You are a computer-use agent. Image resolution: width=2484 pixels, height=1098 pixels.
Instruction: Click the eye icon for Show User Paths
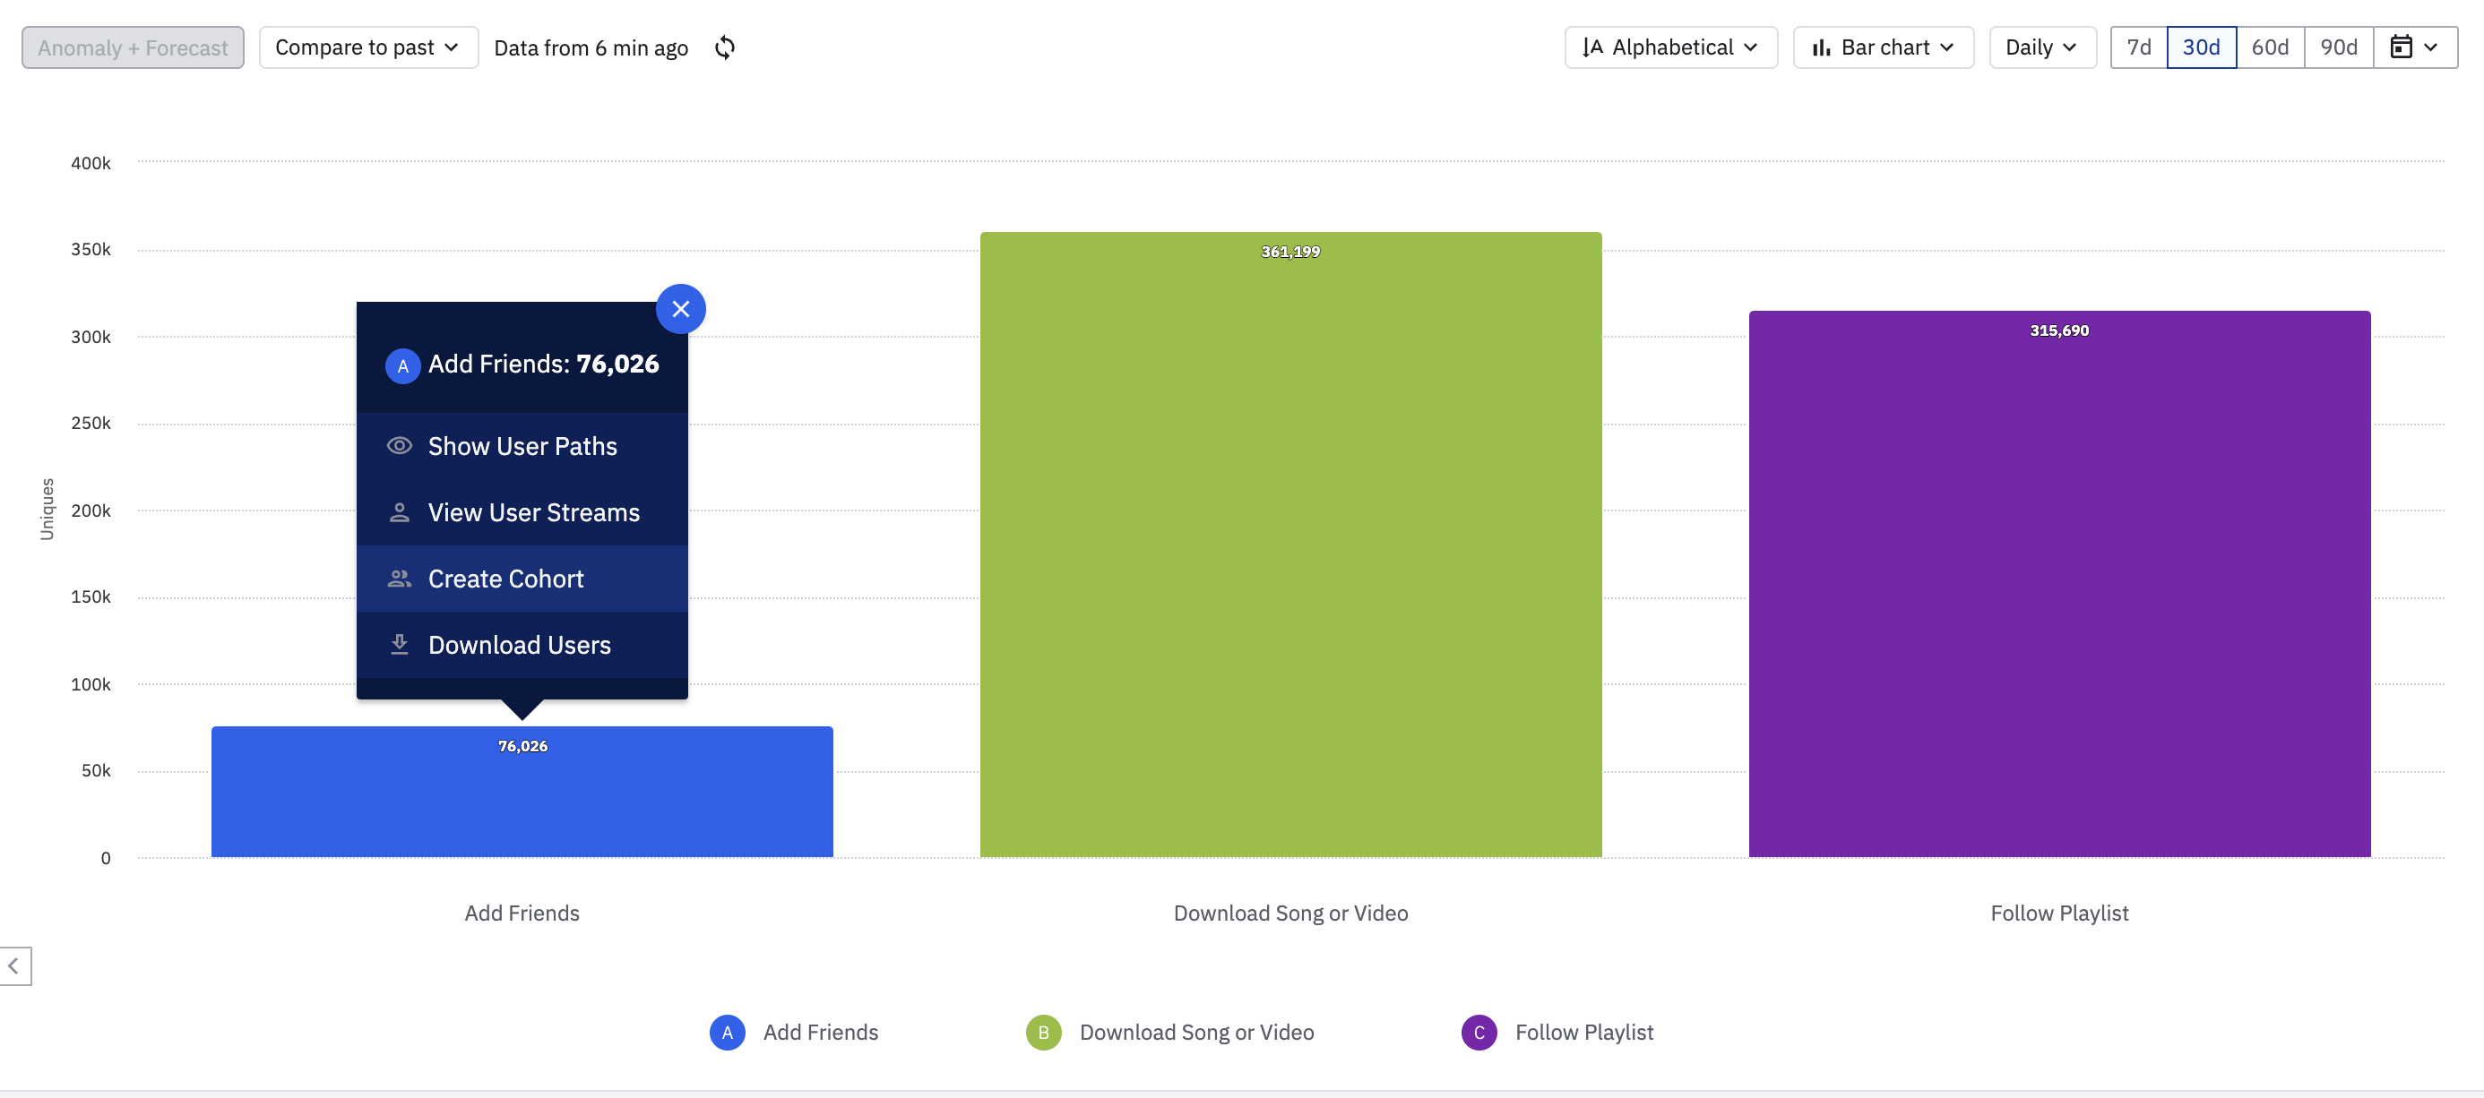[x=400, y=445]
